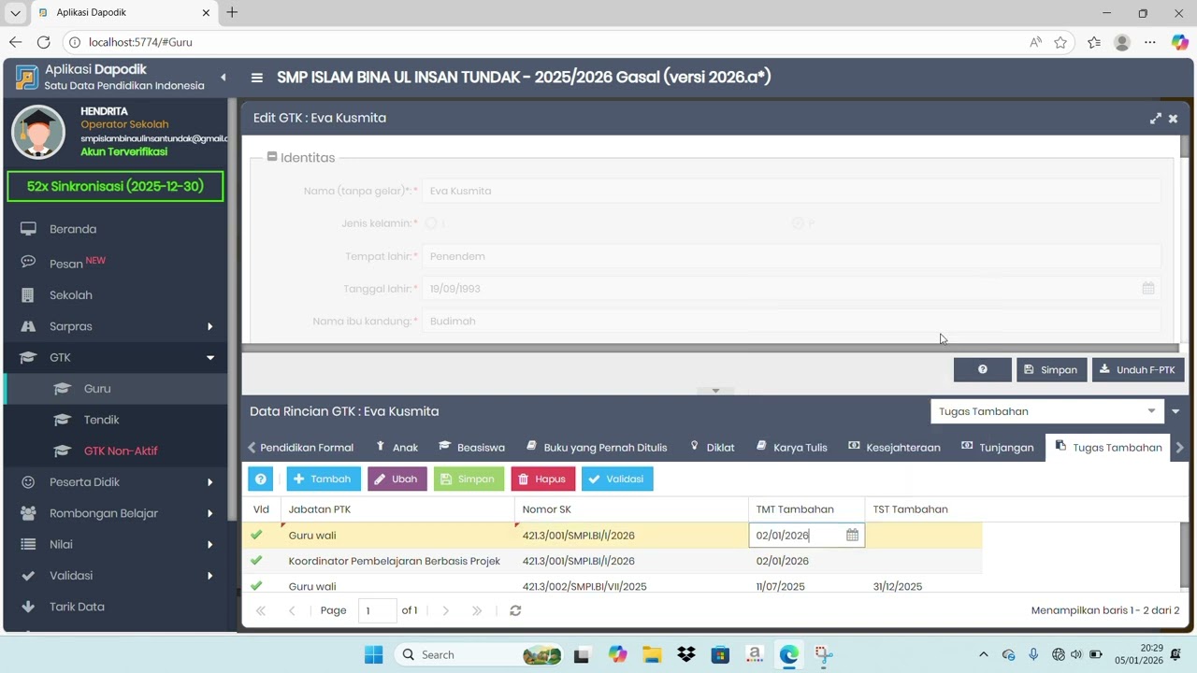Image resolution: width=1197 pixels, height=673 pixels.
Task: Open the Tanggal lahir calendar icon
Action: (x=1148, y=289)
